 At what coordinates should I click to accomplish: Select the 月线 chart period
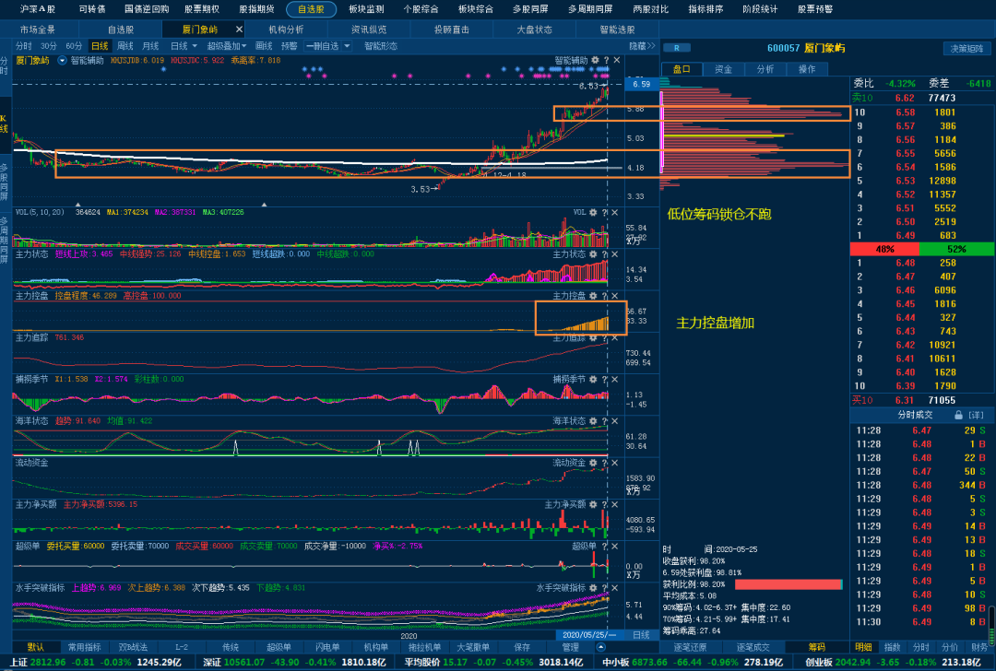[x=150, y=46]
